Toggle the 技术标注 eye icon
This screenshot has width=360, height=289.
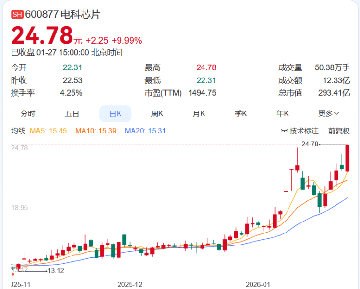click(285, 131)
